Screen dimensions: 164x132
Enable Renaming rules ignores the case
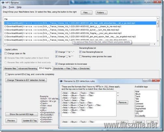tap(80, 57)
